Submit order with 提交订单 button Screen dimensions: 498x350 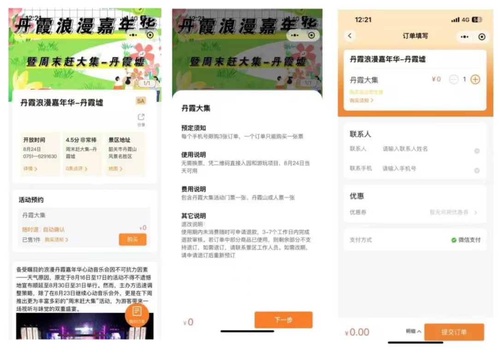pyautogui.click(x=454, y=332)
